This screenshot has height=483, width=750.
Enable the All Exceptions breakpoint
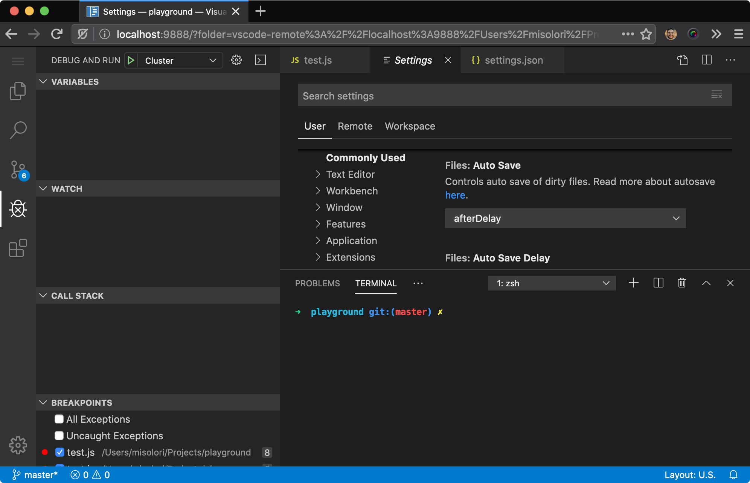point(59,419)
